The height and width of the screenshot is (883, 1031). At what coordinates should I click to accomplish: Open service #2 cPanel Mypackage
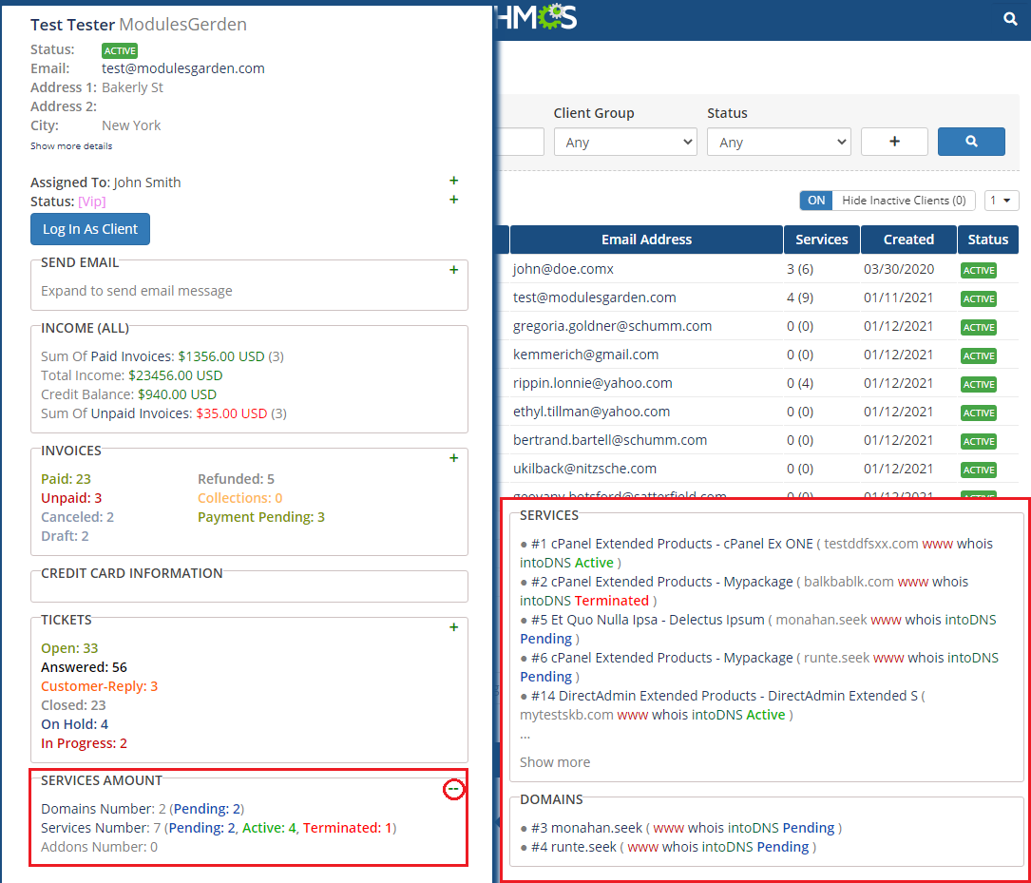(x=662, y=582)
